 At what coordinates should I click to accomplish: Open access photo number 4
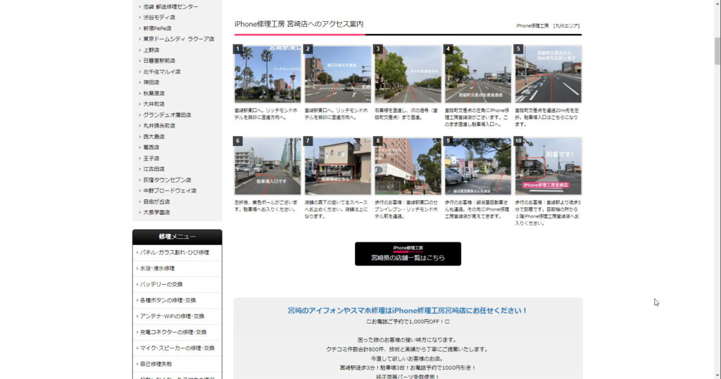(478, 73)
